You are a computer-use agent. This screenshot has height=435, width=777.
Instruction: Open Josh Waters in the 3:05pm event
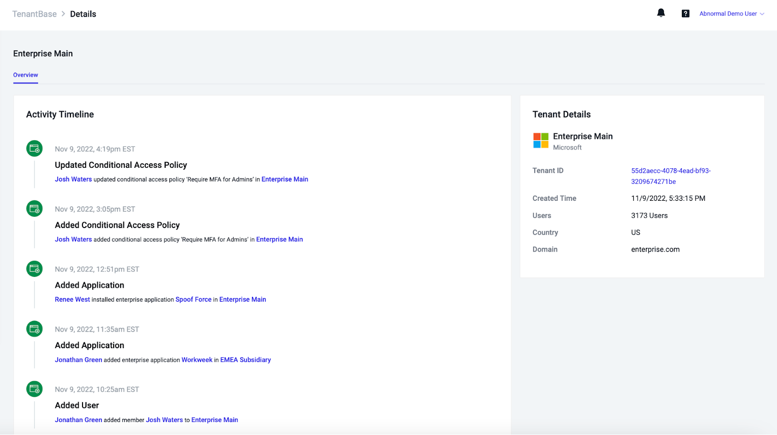(x=73, y=240)
